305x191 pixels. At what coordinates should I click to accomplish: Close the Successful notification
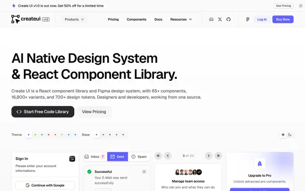(144, 172)
